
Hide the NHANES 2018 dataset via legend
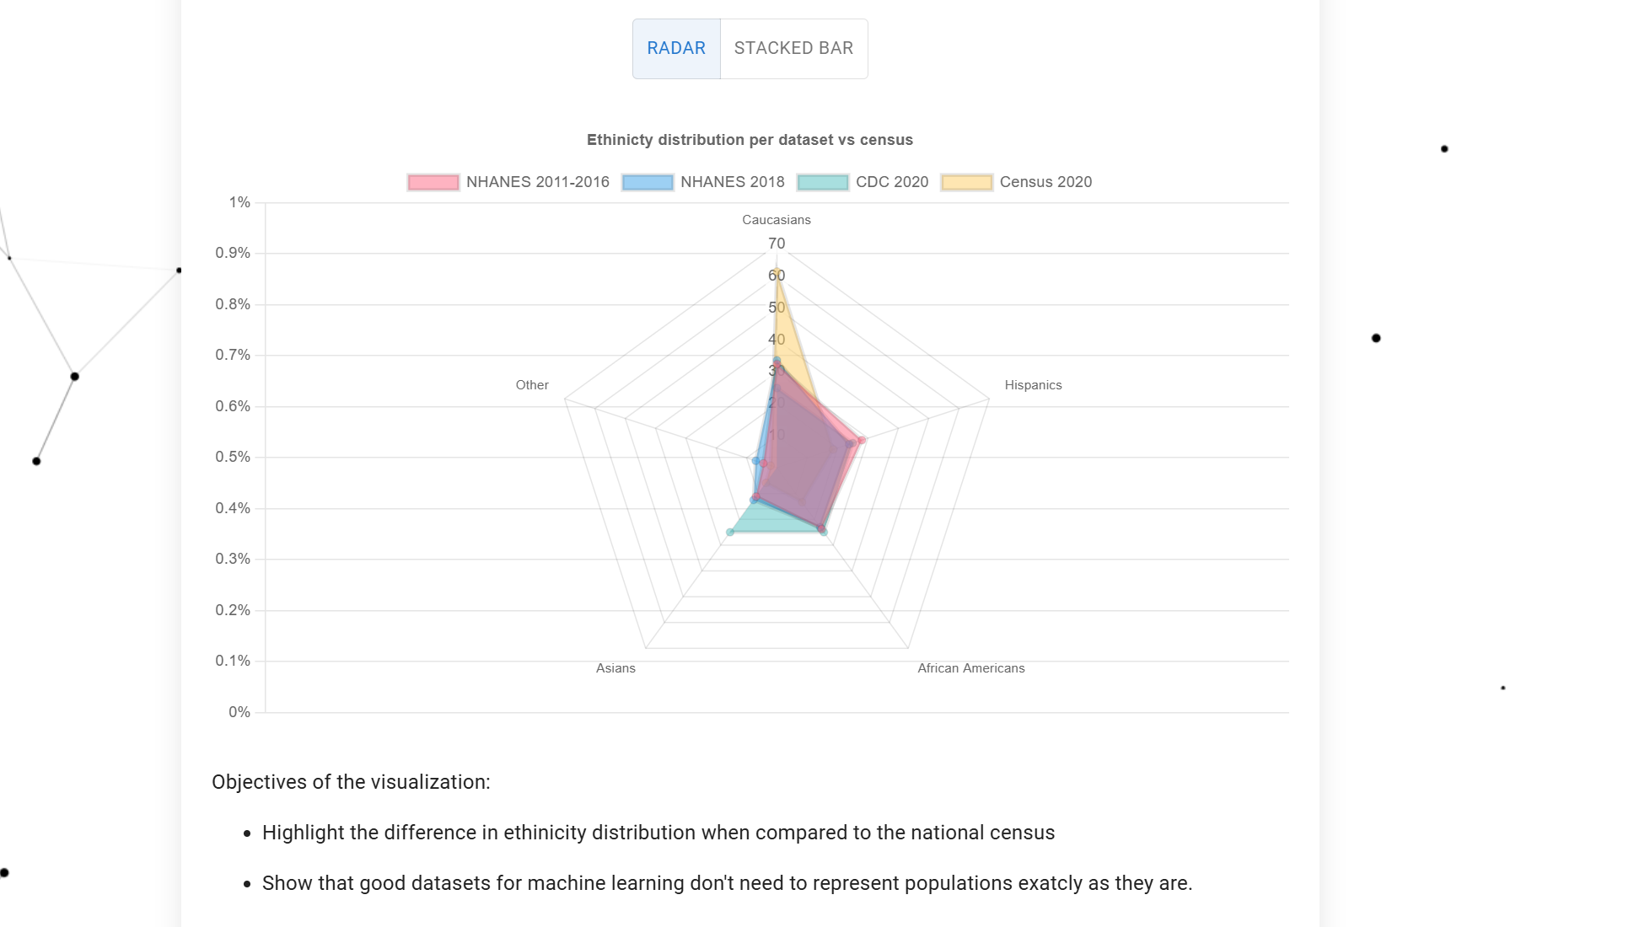point(733,182)
